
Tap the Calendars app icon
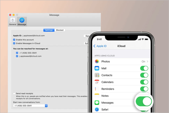[97, 82]
